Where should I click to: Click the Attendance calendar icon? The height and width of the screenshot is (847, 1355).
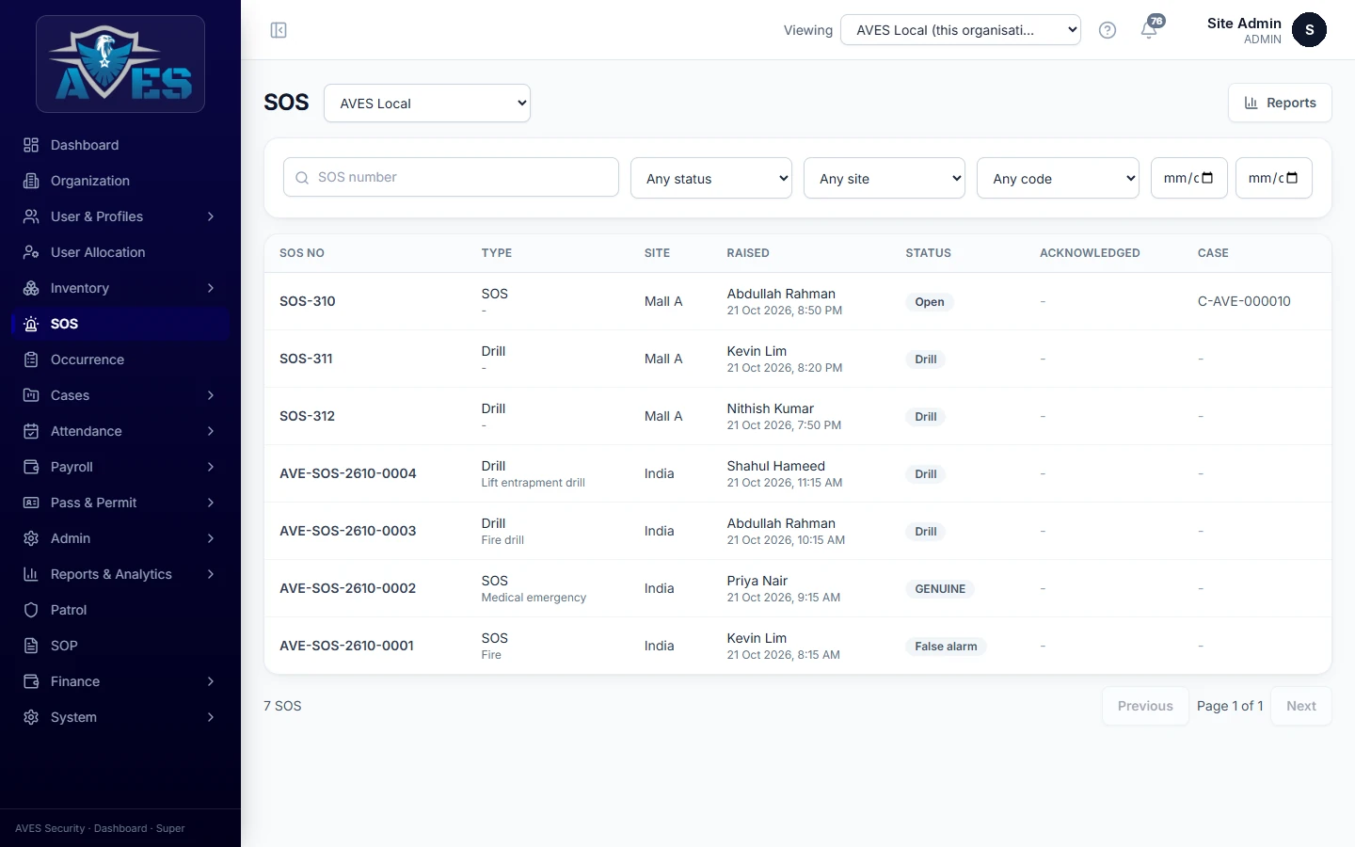(x=31, y=431)
